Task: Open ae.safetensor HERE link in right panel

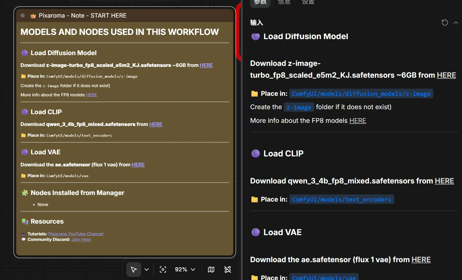Action: click(x=421, y=260)
